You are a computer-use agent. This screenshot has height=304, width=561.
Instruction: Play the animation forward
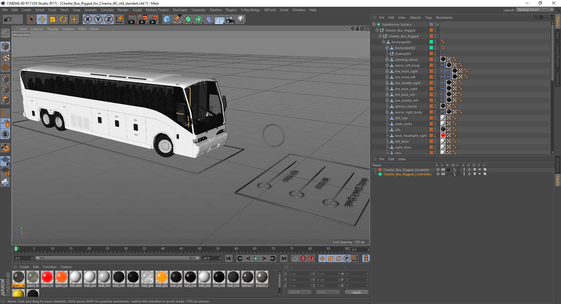[x=256, y=258]
